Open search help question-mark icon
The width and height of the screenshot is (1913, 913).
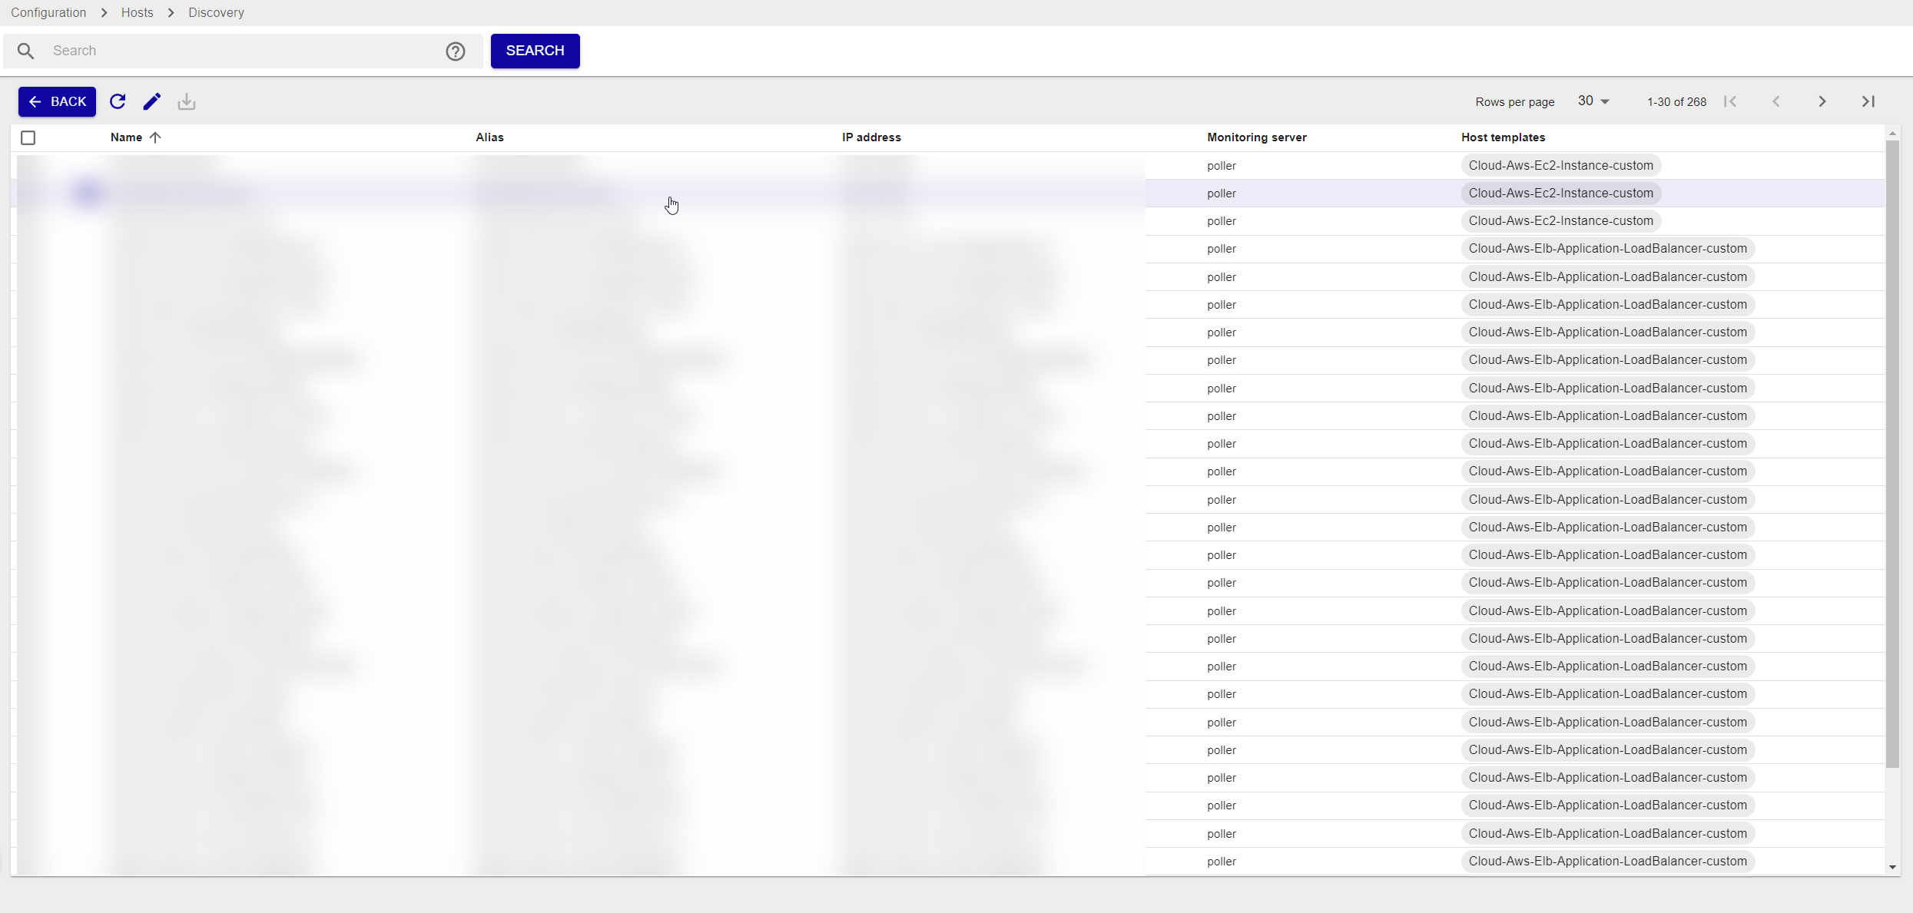(456, 51)
